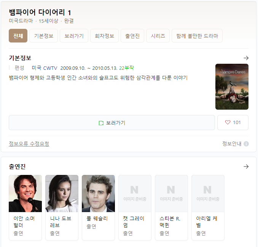Click the 정보오류 수정요청 link
This screenshot has height=247, width=258.
[29, 144]
